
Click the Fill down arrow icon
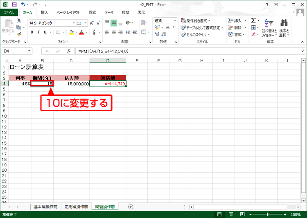[x=253, y=27]
